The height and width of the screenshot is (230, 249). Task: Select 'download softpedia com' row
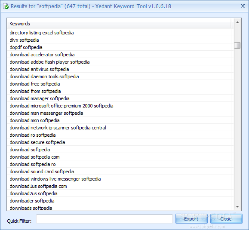point(120,156)
